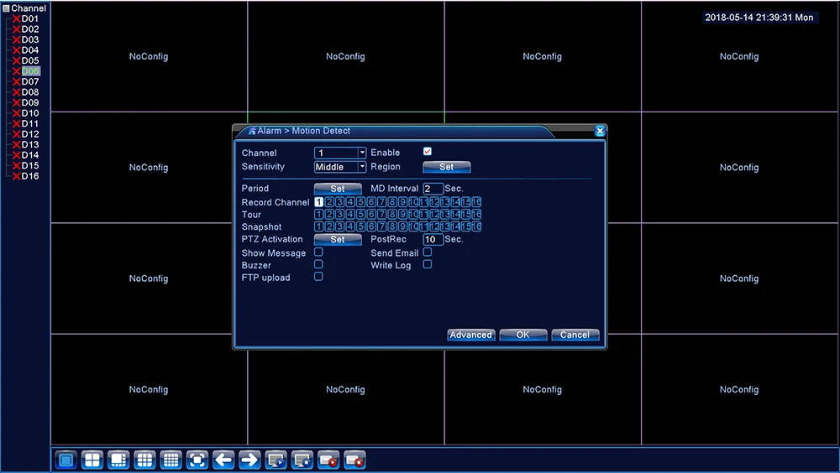Open Advanced options

click(471, 335)
